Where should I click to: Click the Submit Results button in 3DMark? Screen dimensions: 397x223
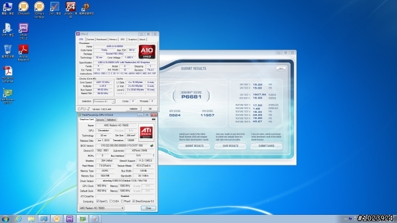coord(194,146)
